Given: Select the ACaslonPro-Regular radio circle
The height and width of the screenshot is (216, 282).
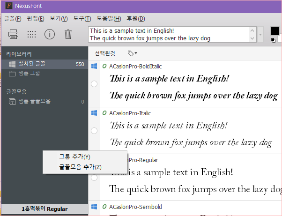Looking at the screenshot, I should 94,178.
